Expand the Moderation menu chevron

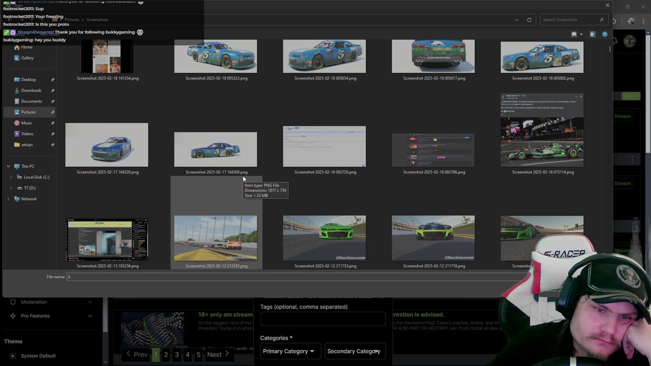90,302
